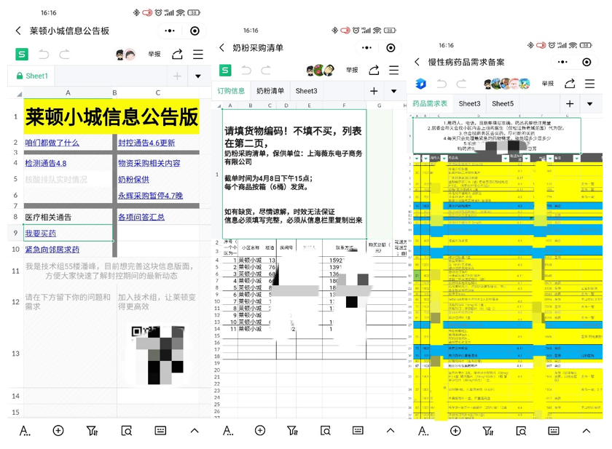
Task: Open first column filter dropdown in 药品需求表 header row
Action: pos(417,158)
